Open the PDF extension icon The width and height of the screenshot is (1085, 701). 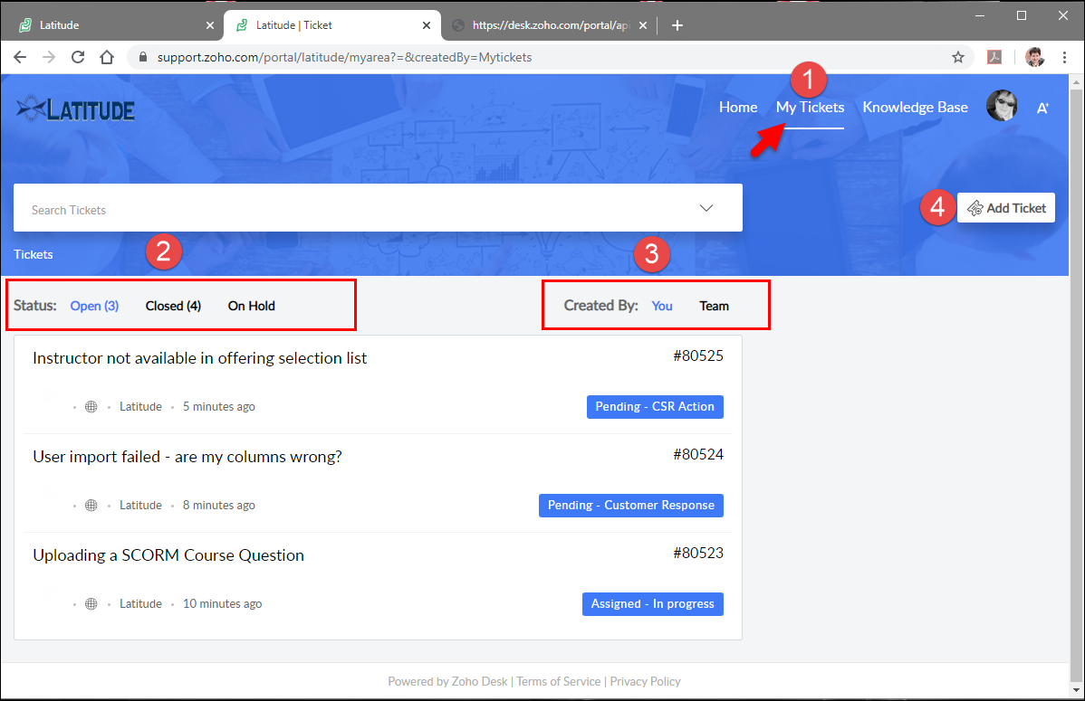coord(994,57)
